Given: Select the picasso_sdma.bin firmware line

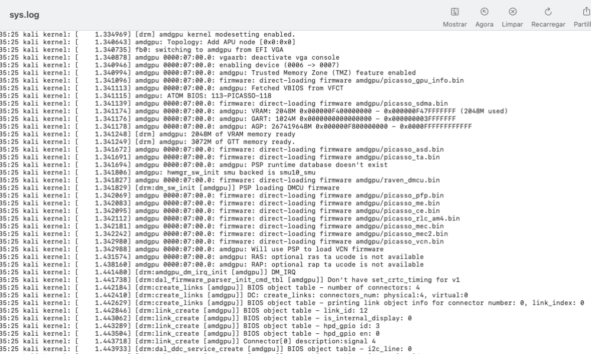Looking at the screenshot, I should coord(224,103).
